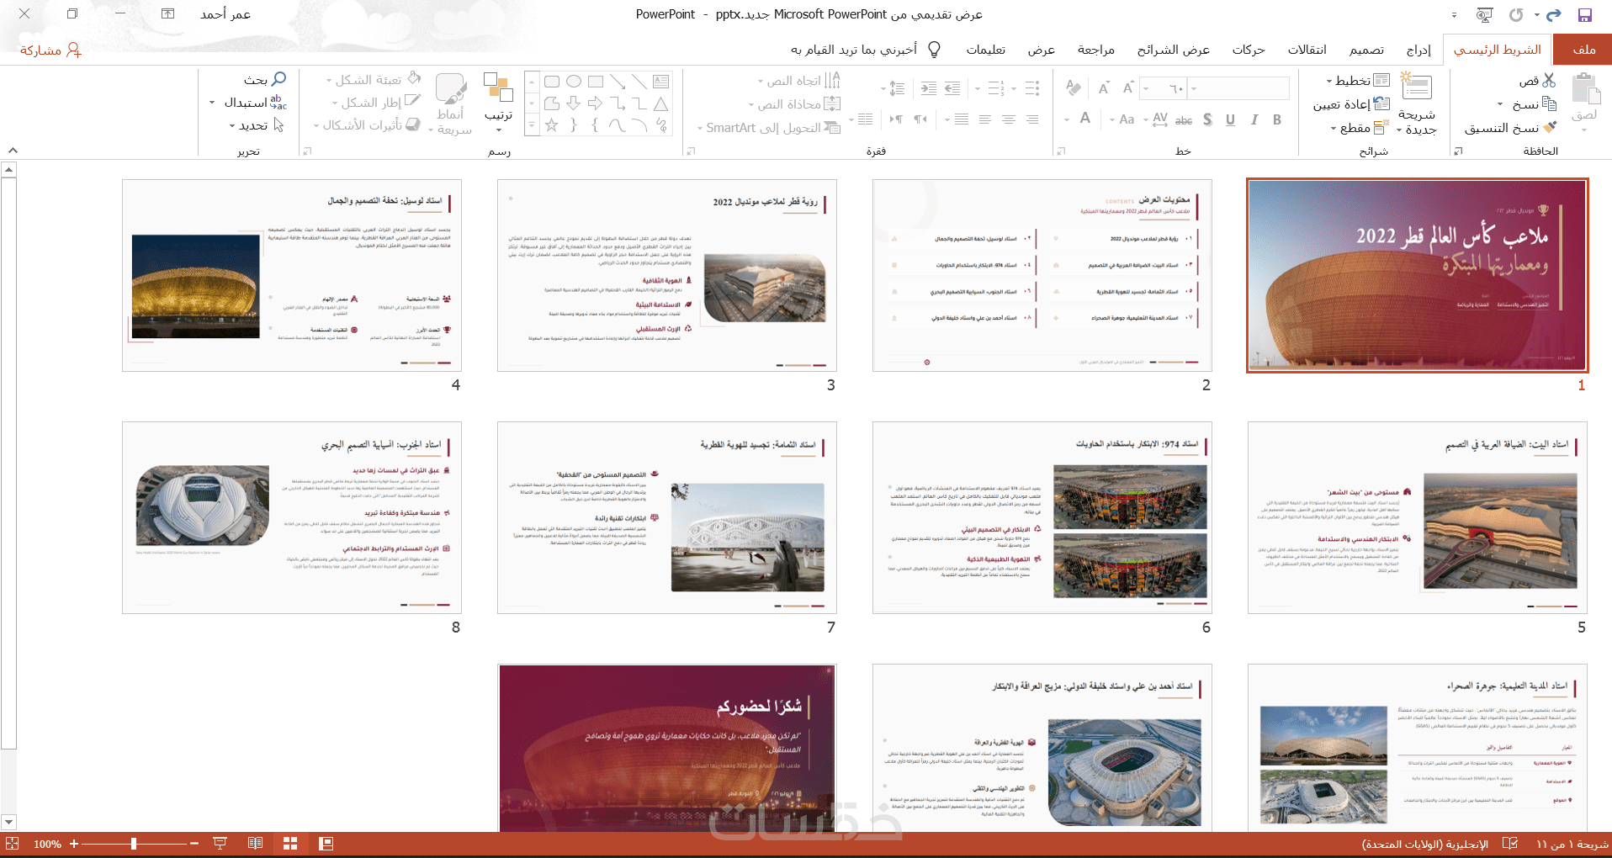Select slide 5 thumbnail (استاد البيت)
Screen dimensions: 1612x858
click(x=1417, y=517)
